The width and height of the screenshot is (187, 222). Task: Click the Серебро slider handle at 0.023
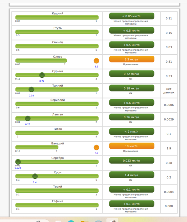[18, 162]
